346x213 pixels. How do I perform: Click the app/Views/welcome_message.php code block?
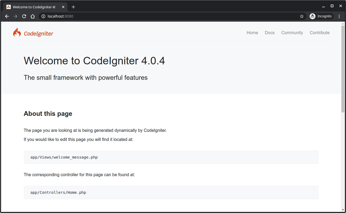click(171, 157)
